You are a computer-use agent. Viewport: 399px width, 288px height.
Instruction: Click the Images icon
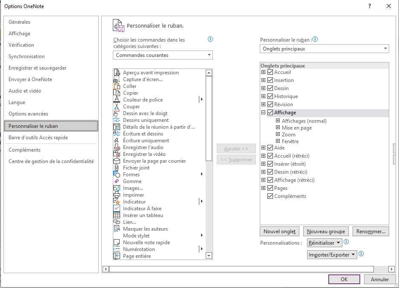[x=117, y=188]
